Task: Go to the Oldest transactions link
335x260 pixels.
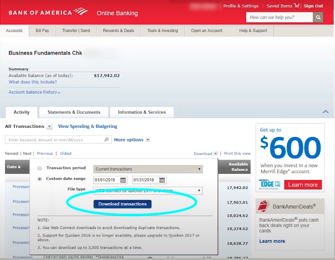Action: click(66, 154)
